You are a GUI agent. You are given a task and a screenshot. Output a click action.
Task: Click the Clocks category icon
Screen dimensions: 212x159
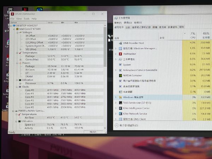point(20,87)
